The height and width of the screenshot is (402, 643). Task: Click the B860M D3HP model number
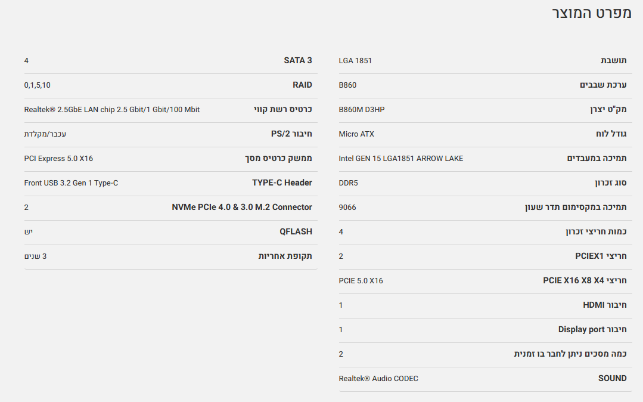pos(362,110)
